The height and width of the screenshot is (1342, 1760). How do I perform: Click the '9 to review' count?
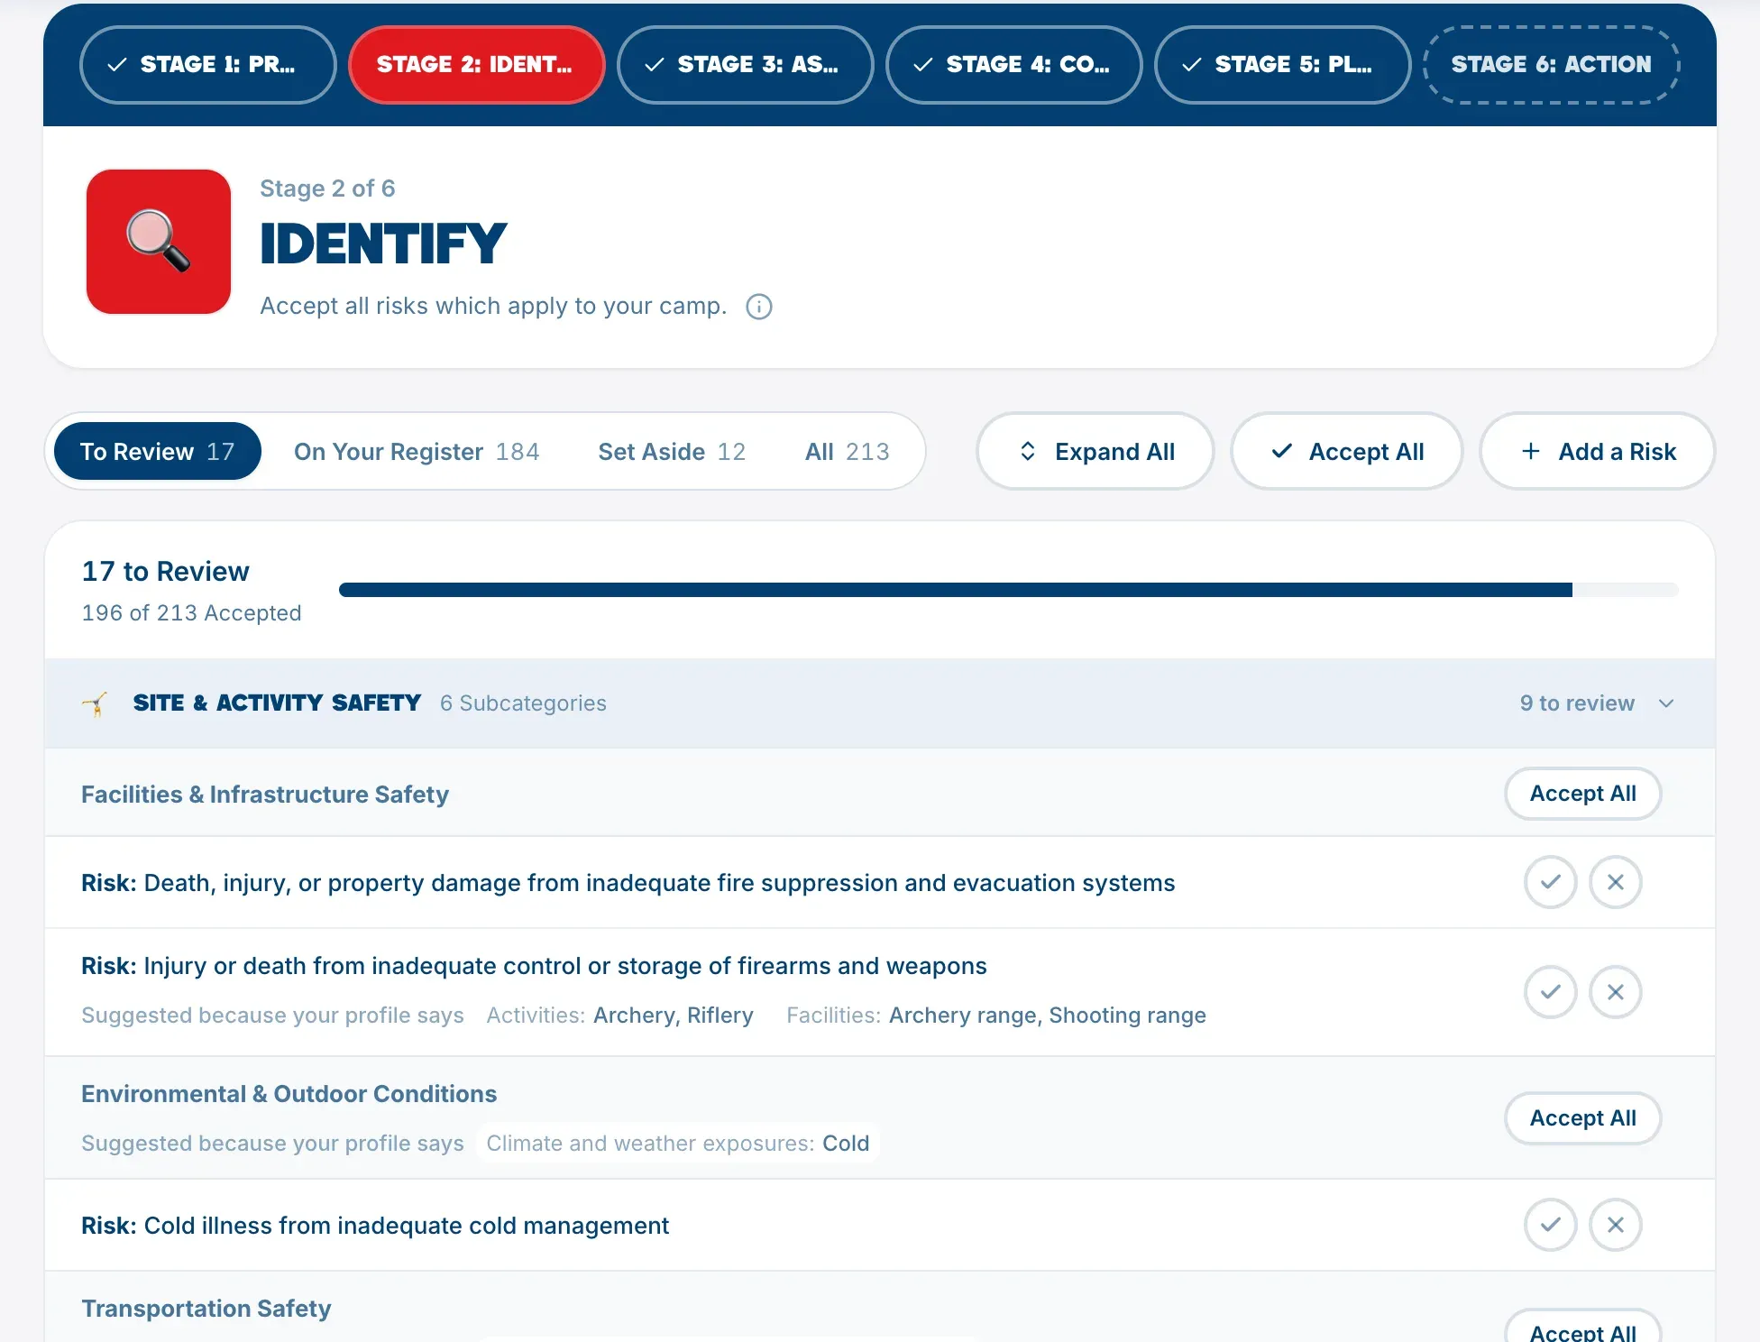pos(1577,703)
